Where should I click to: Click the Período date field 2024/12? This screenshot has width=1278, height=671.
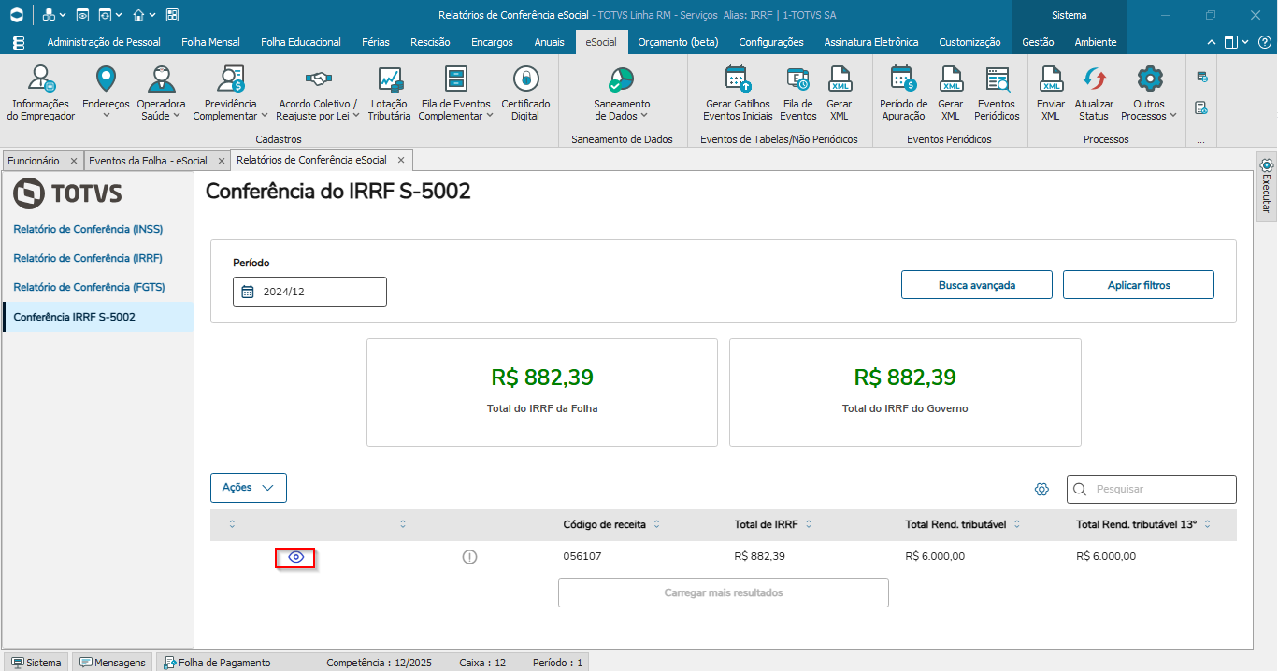[309, 292]
